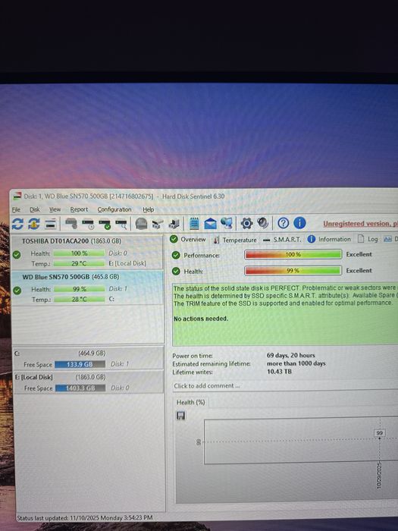Click the '10/29/2025' chart date label
398x531 pixels.
coord(379,475)
